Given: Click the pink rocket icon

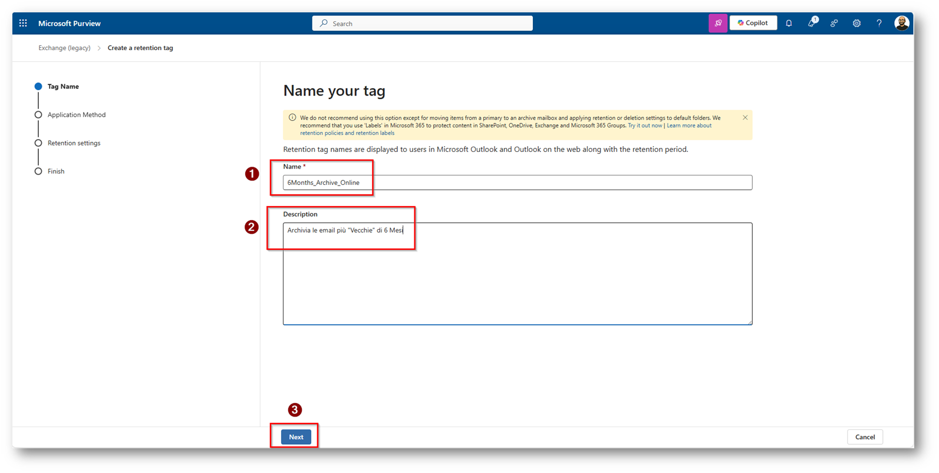Looking at the screenshot, I should [x=717, y=24].
